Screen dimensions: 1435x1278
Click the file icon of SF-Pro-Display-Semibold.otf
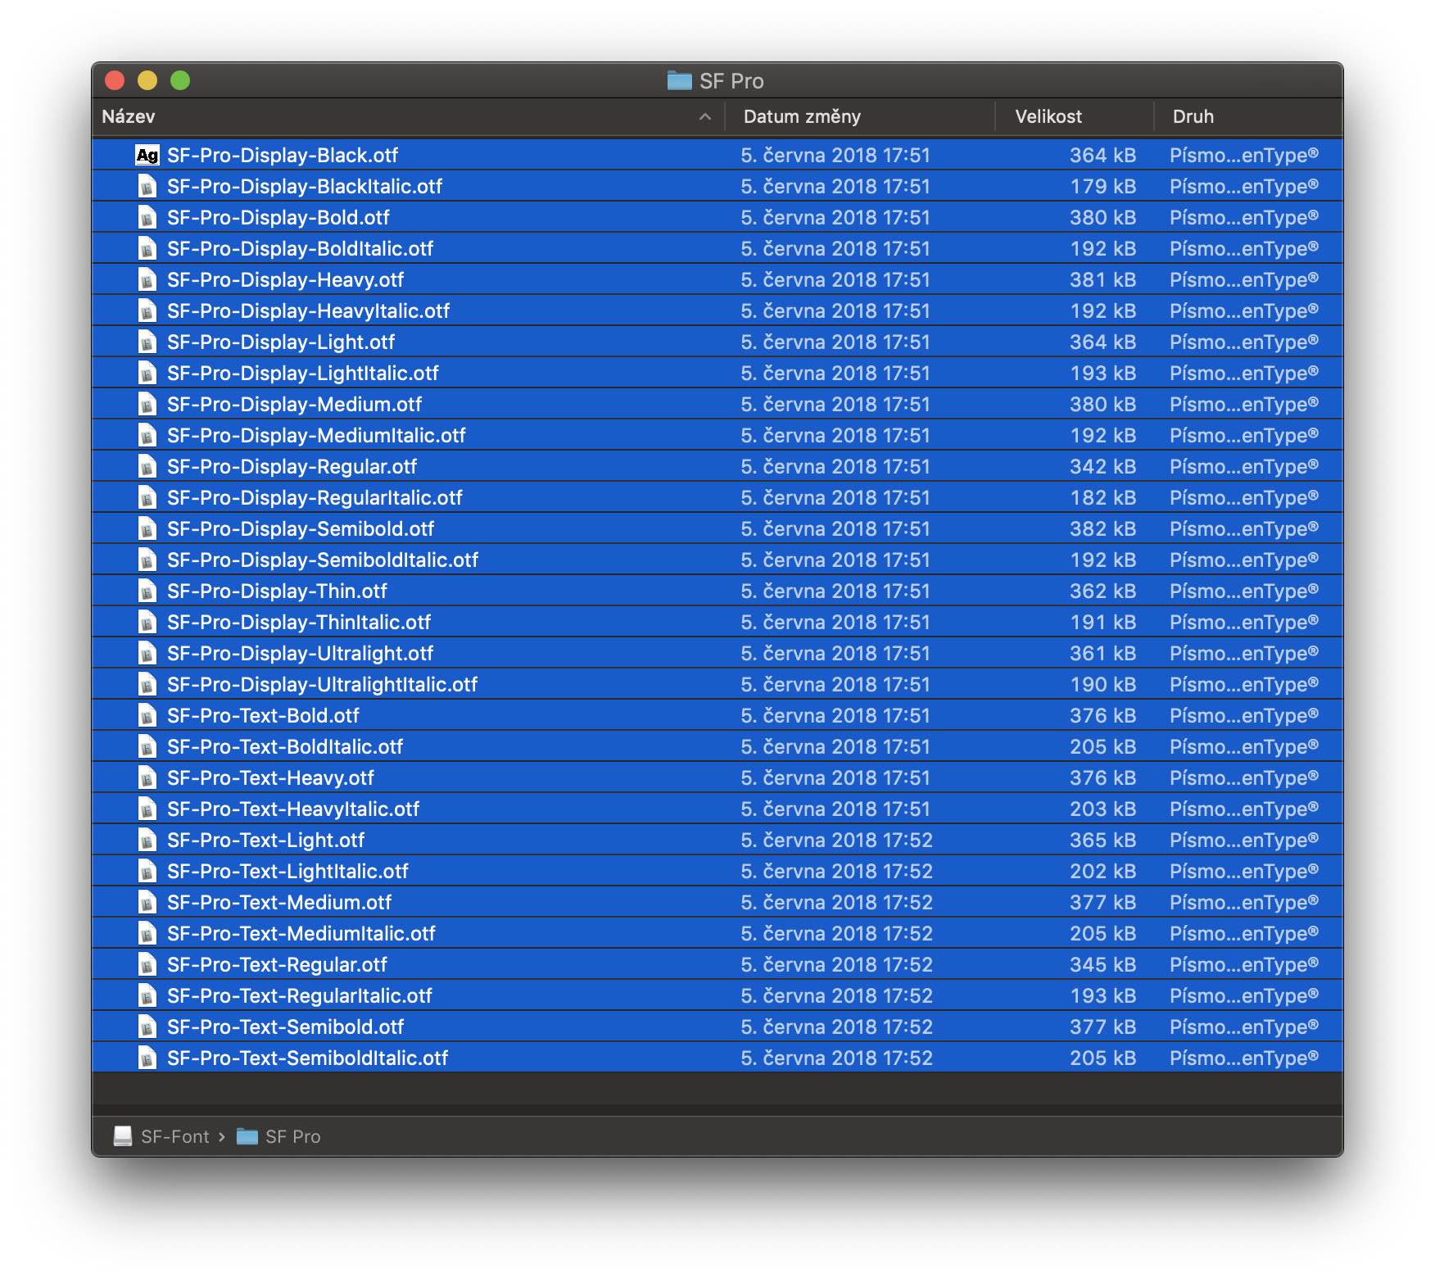point(147,528)
